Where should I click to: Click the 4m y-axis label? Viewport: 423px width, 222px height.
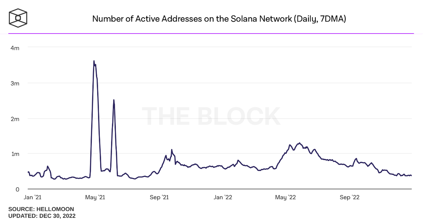click(x=15, y=48)
